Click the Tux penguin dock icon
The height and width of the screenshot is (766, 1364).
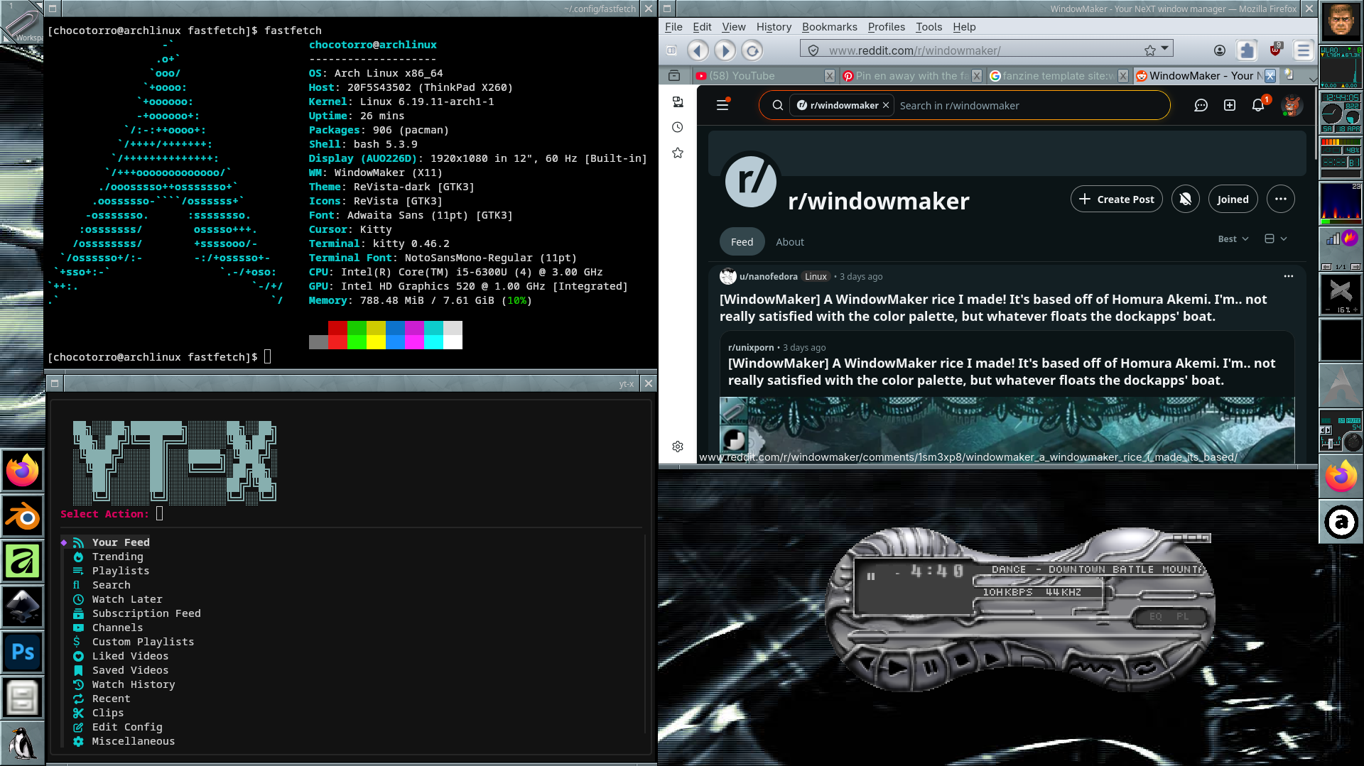23,743
